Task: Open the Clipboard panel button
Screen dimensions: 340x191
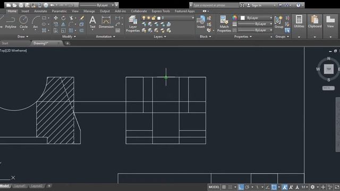Action: tap(314, 22)
